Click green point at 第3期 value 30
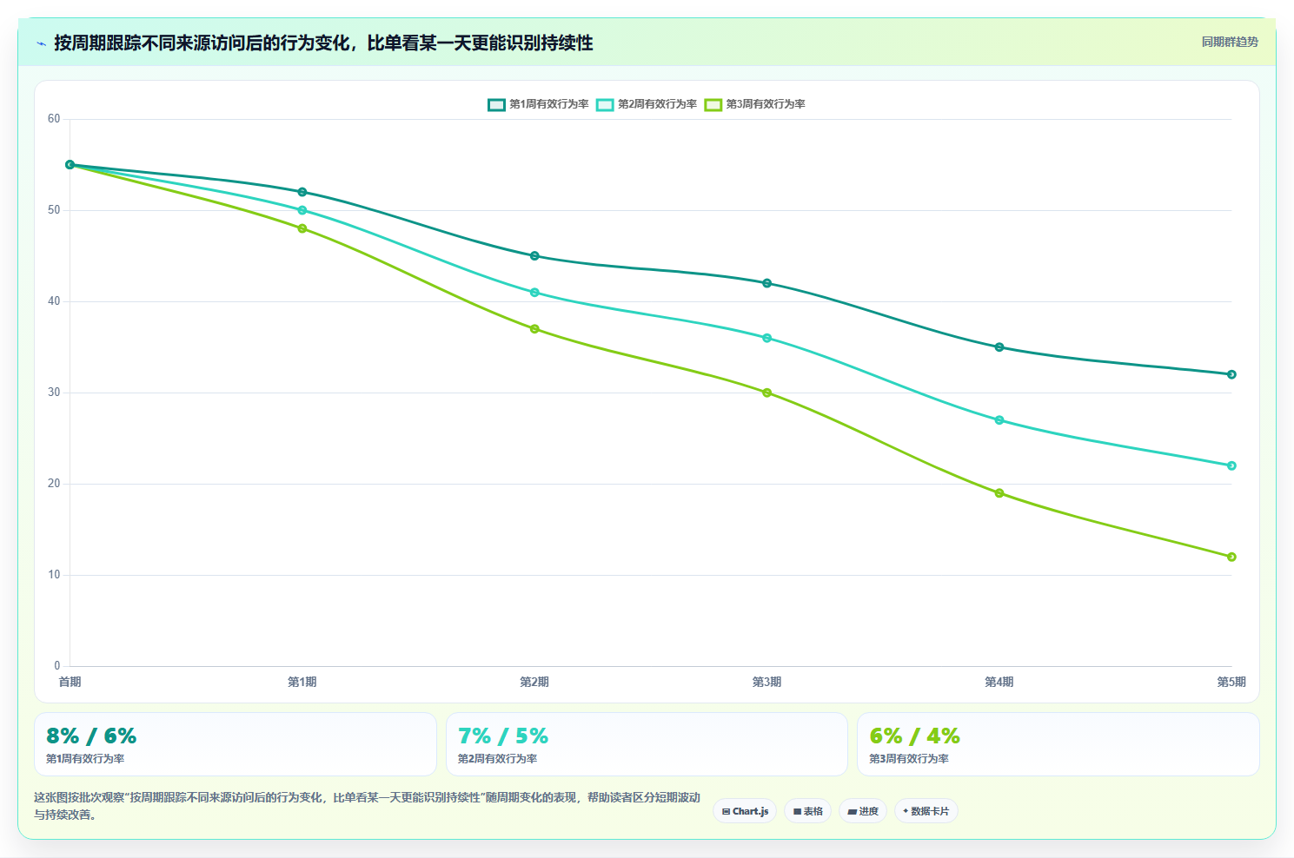Image resolution: width=1294 pixels, height=858 pixels. click(x=766, y=393)
